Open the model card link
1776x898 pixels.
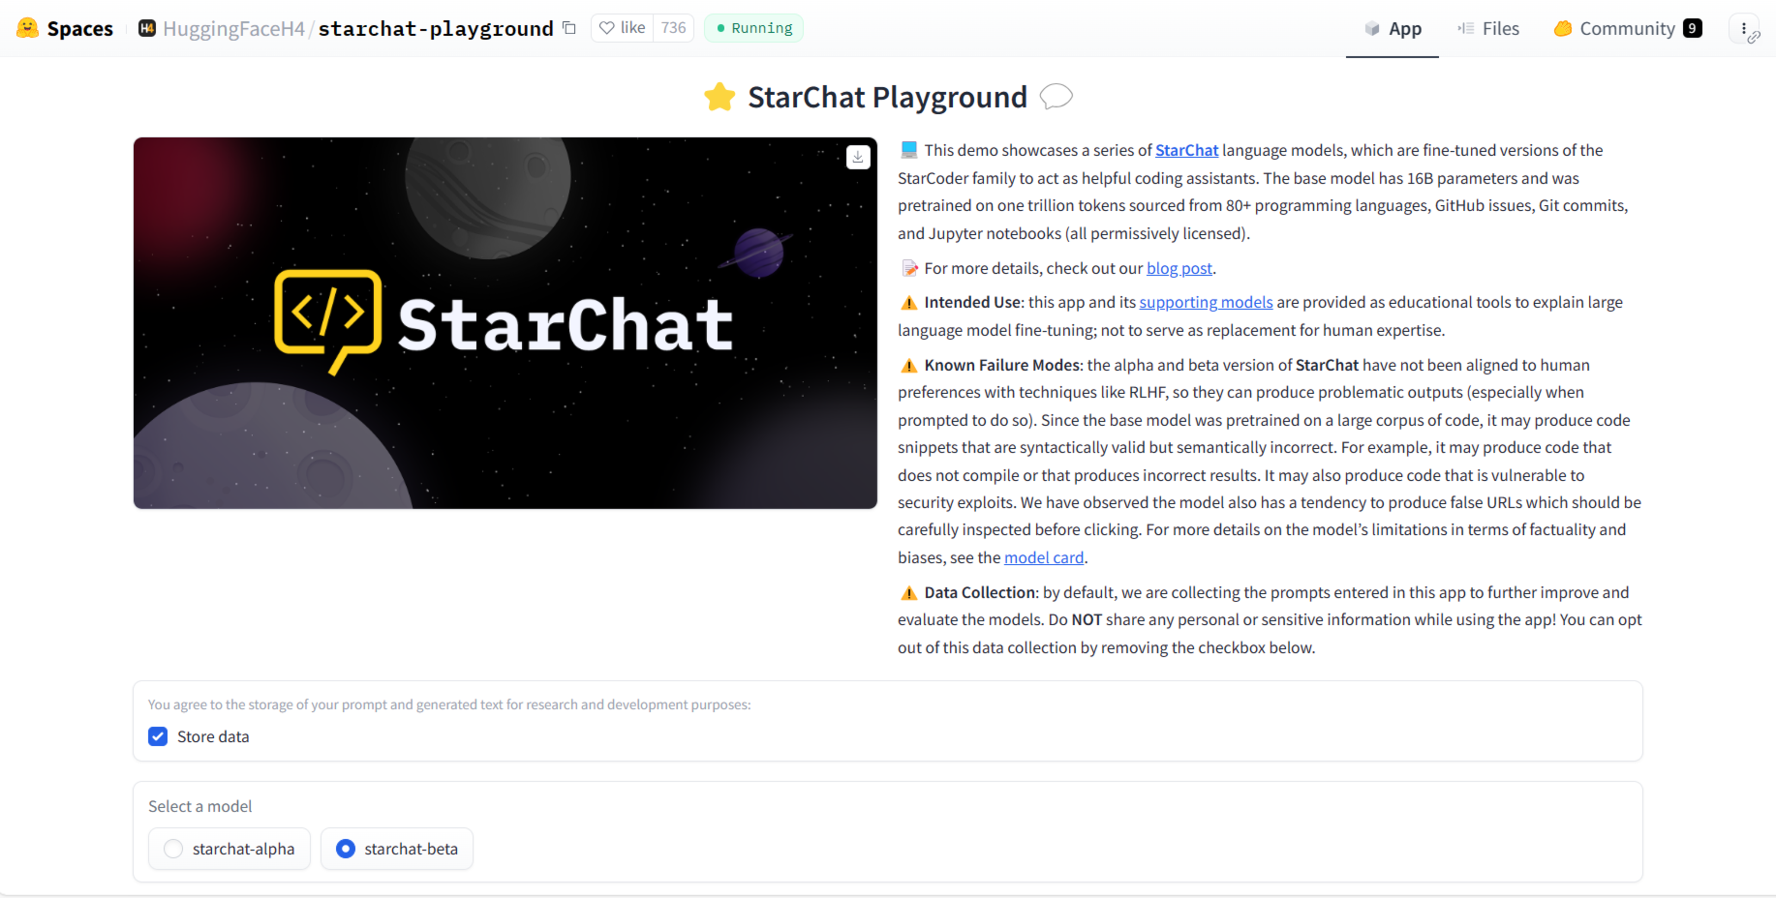1043,557
